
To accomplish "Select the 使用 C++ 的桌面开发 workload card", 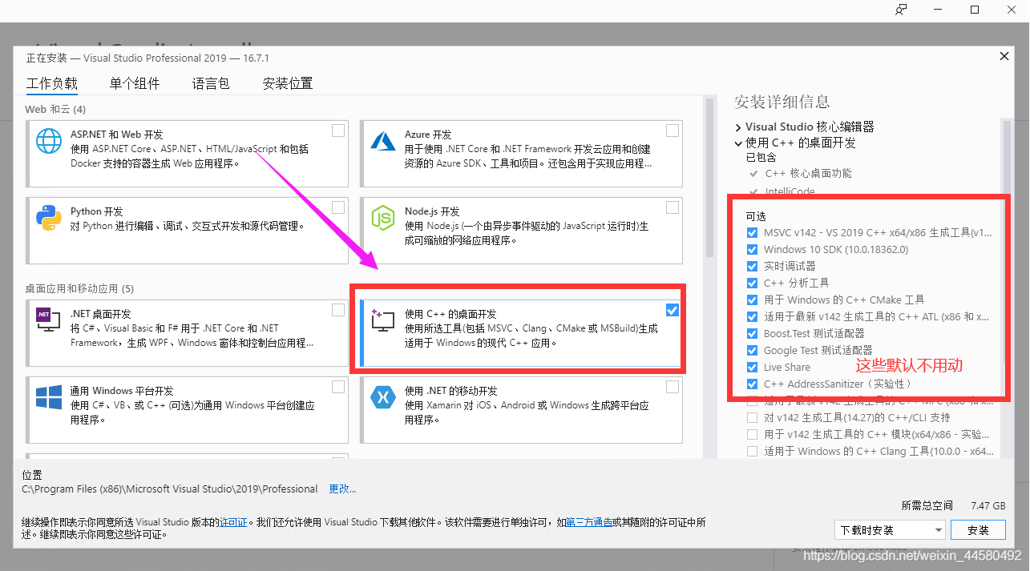I will 521,332.
